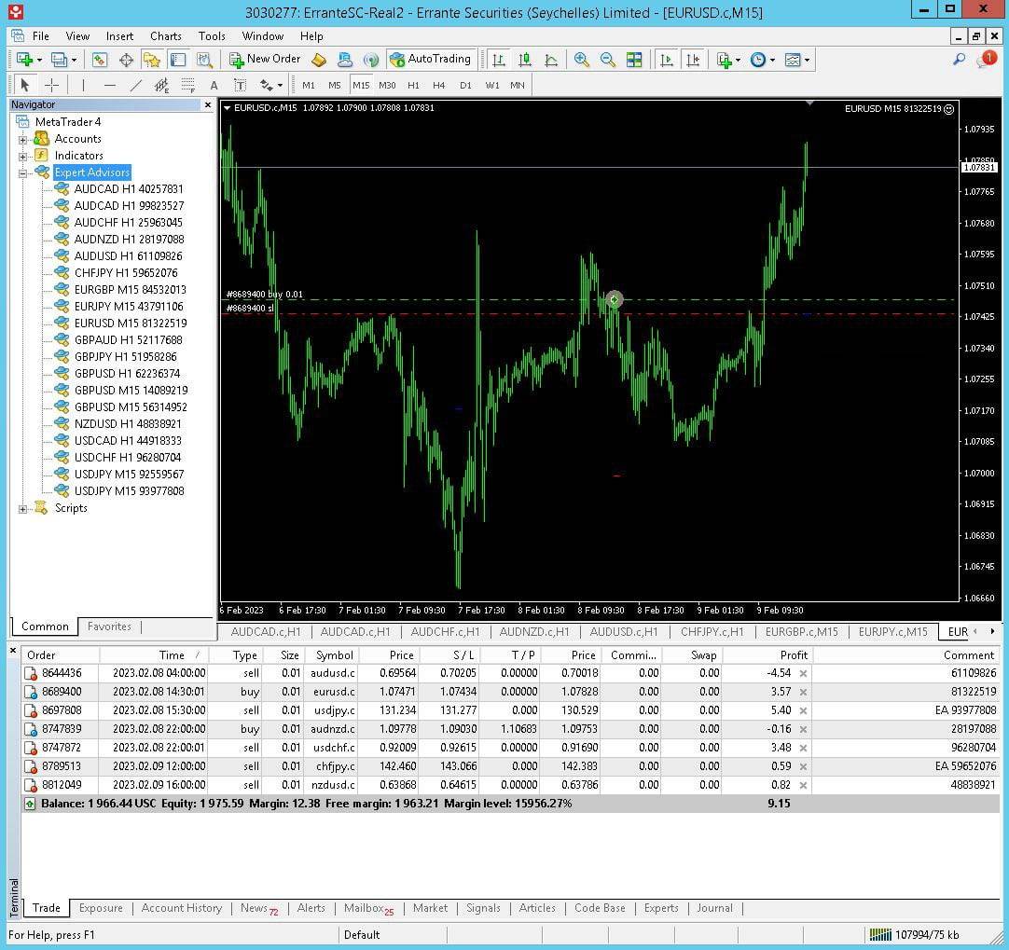Screen dimensions: 1009x950
Task: Switch timeframe to M1
Action: tap(309, 85)
